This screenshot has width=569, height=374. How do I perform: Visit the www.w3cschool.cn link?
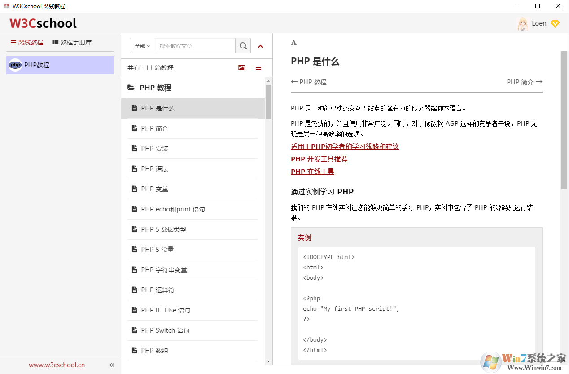pyautogui.click(x=56, y=365)
